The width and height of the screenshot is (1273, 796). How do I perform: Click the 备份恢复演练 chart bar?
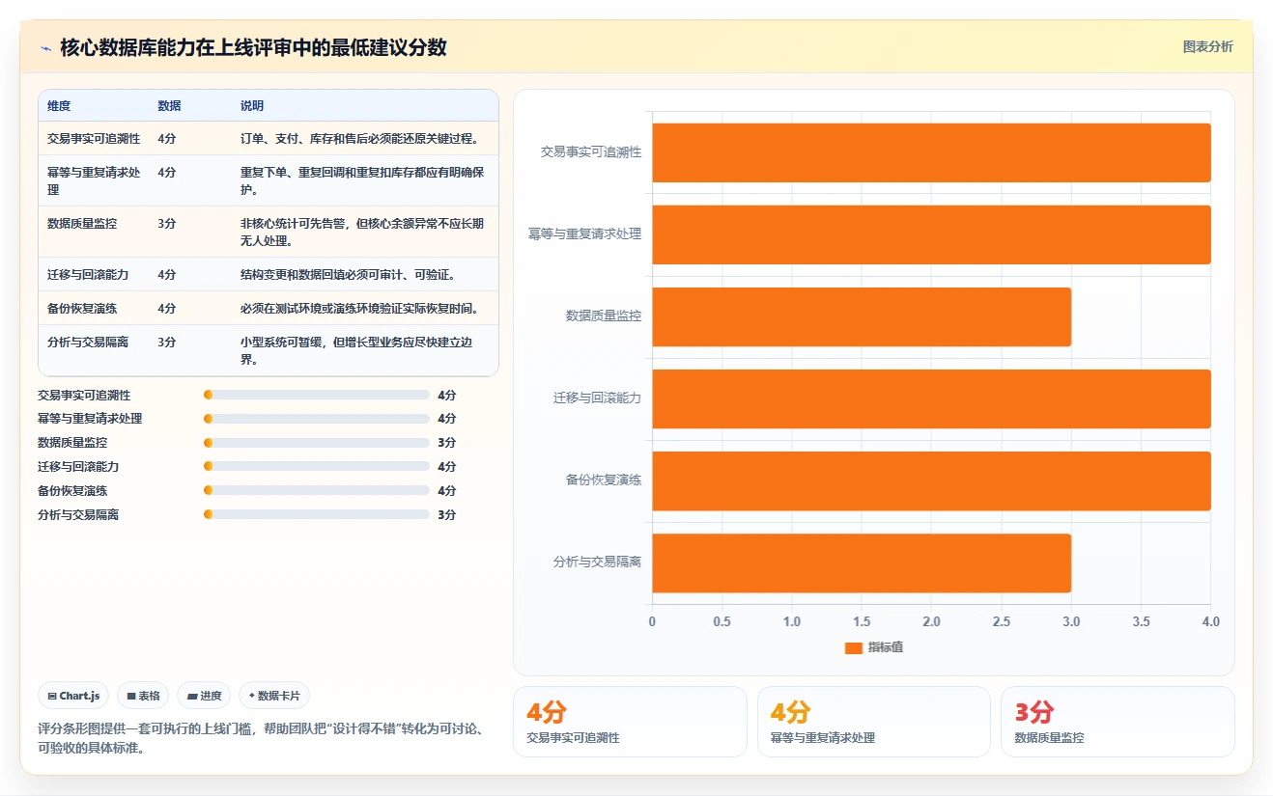click(931, 480)
